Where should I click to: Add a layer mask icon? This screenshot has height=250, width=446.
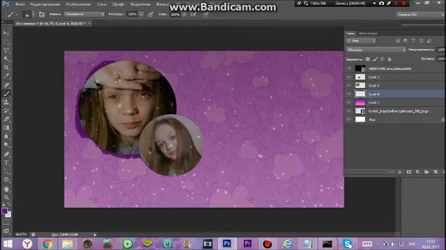409,172
